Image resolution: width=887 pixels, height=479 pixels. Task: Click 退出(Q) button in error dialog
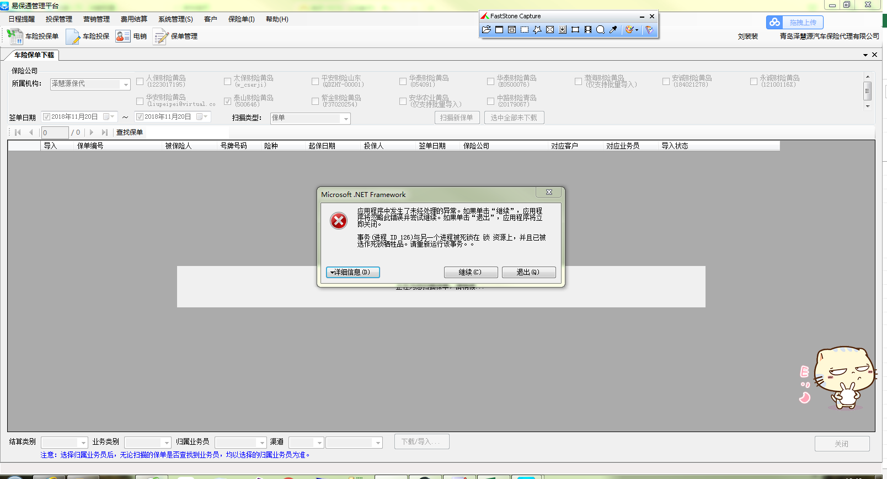pyautogui.click(x=528, y=273)
